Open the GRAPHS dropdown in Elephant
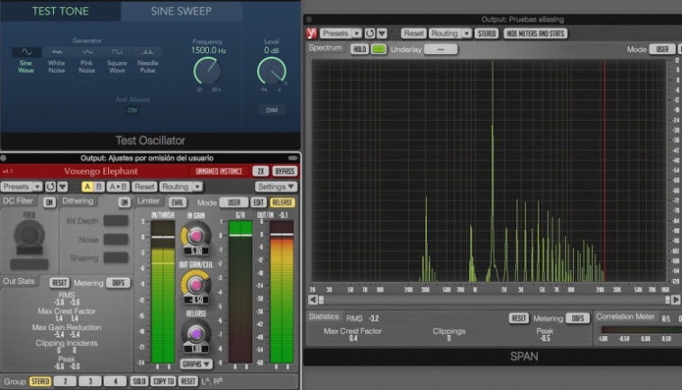The image size is (682, 390). click(196, 364)
